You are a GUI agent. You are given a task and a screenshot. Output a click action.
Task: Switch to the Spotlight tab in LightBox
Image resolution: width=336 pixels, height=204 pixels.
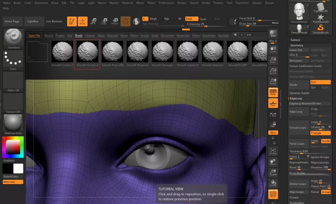click(224, 35)
